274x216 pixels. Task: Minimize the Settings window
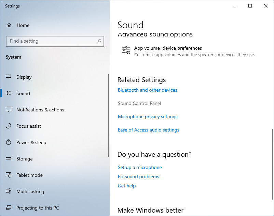point(234,6)
